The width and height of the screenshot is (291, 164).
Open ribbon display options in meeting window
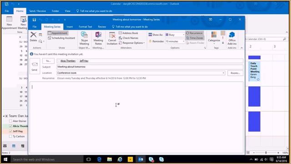(211, 20)
